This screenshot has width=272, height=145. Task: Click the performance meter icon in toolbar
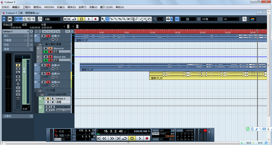tap(10, 19)
